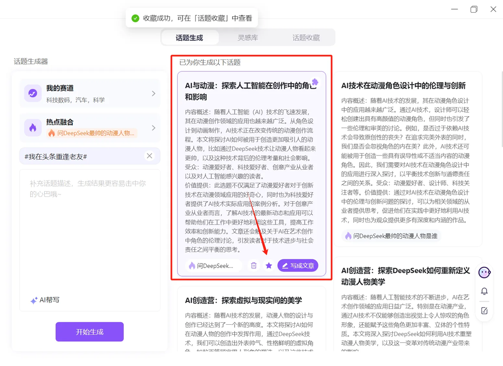Click the edit note icon on right sidebar
The image size is (503, 366).
484,311
